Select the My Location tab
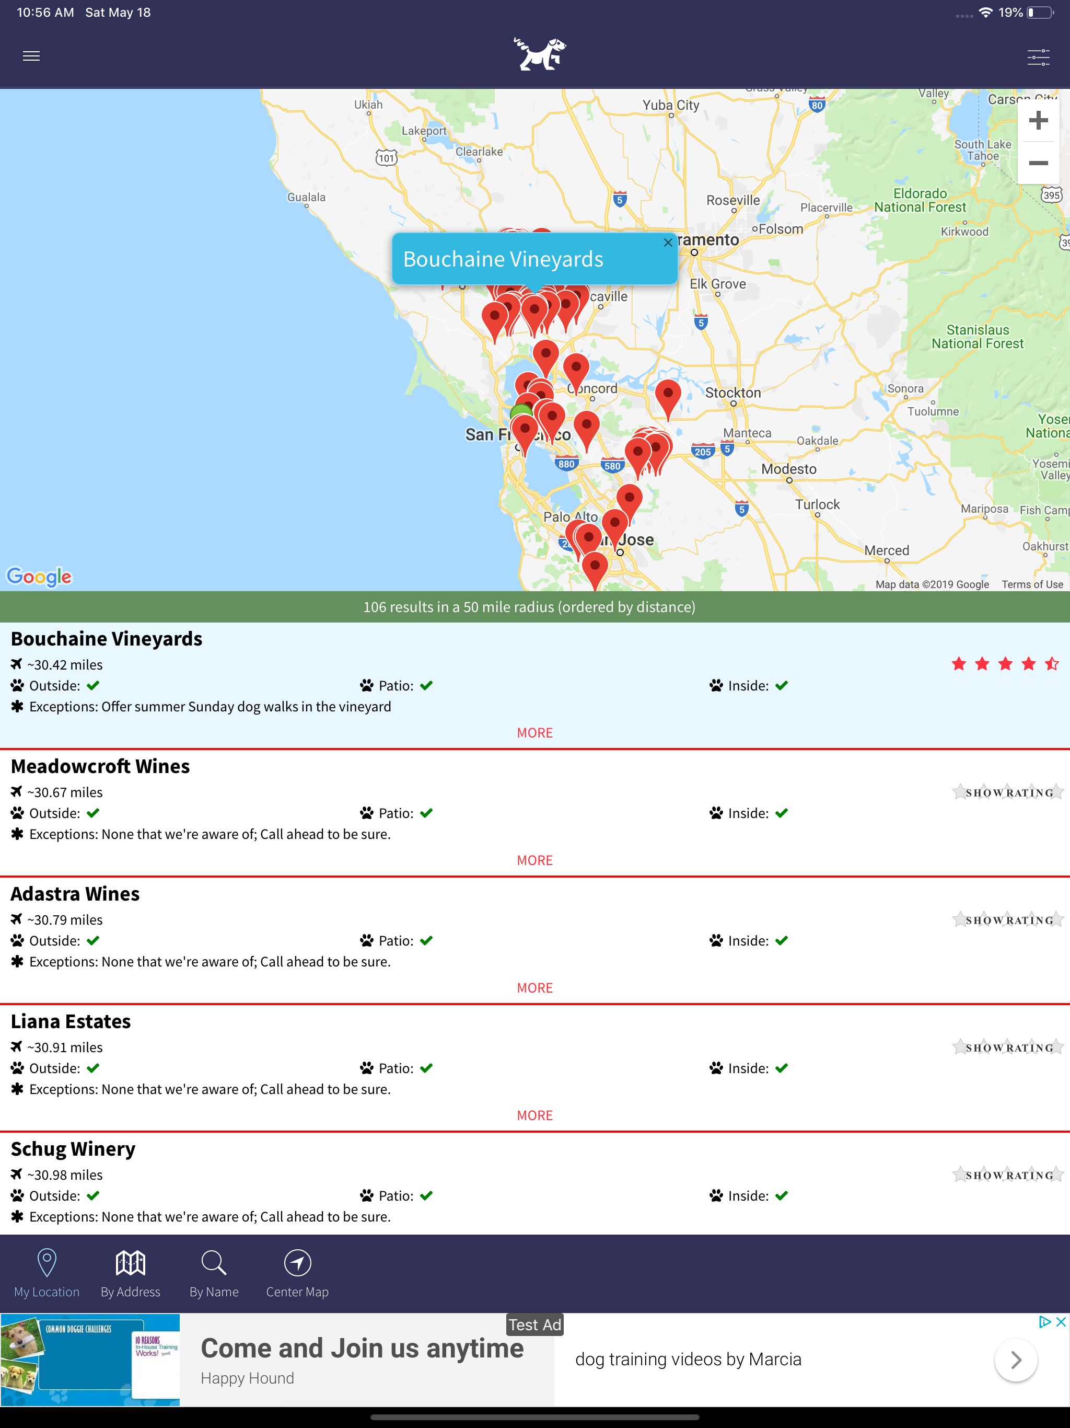 [47, 1272]
